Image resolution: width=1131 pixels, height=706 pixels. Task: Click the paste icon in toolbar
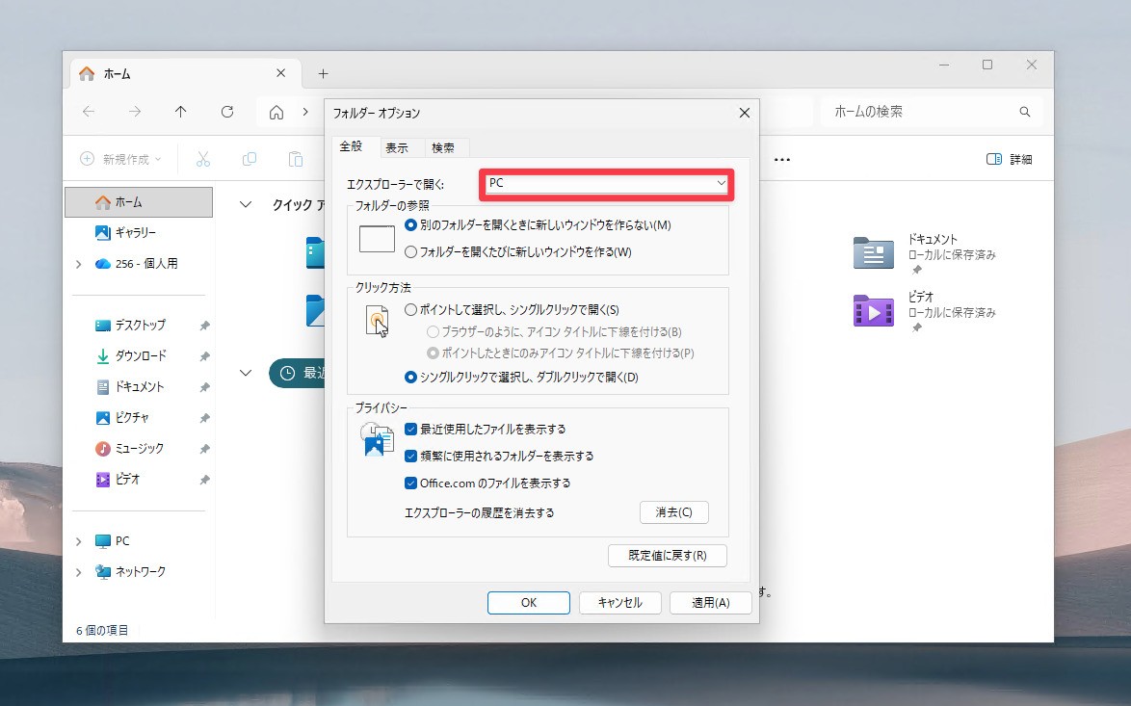point(296,159)
